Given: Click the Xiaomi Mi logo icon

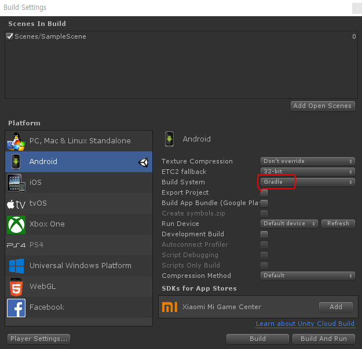Looking at the screenshot, I should (x=170, y=307).
